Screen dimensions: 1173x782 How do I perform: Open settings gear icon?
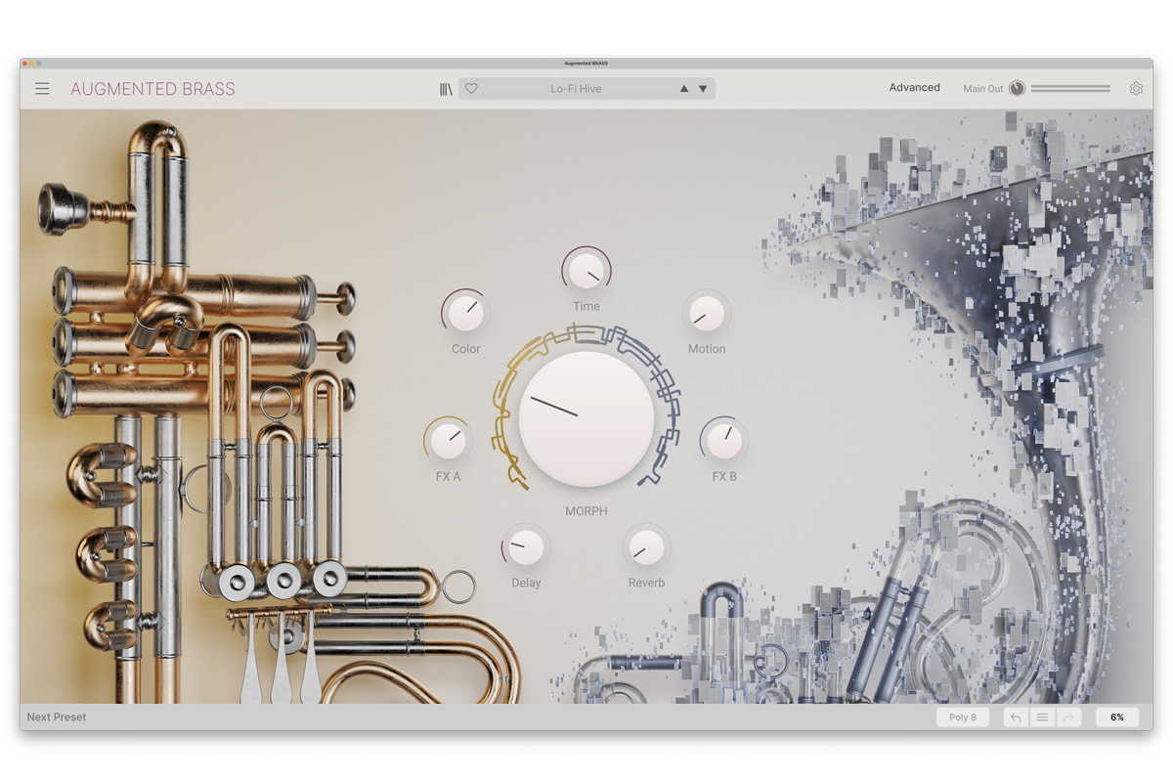click(1136, 88)
